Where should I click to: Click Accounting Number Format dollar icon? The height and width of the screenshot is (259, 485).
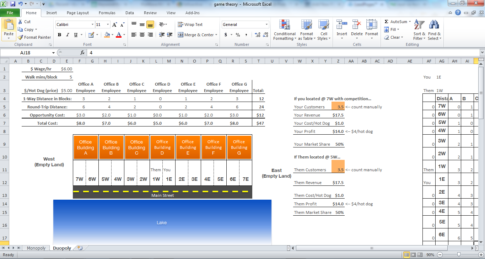(226, 35)
